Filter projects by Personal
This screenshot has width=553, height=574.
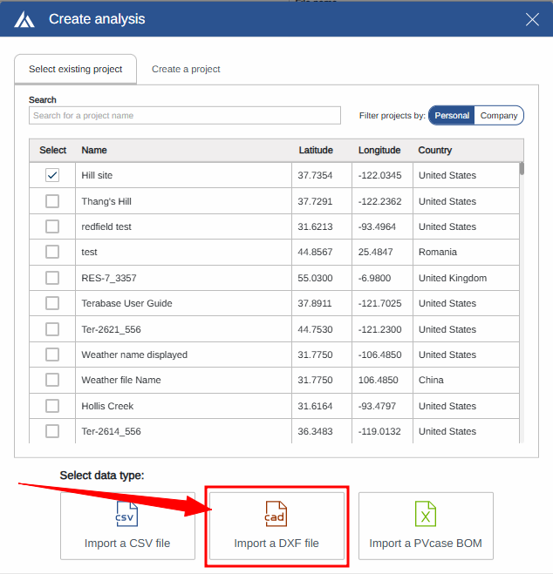(x=452, y=116)
